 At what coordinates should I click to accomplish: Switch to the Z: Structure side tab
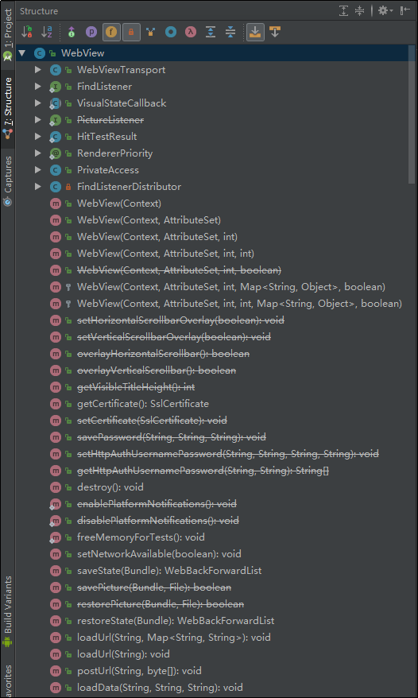tap(8, 108)
